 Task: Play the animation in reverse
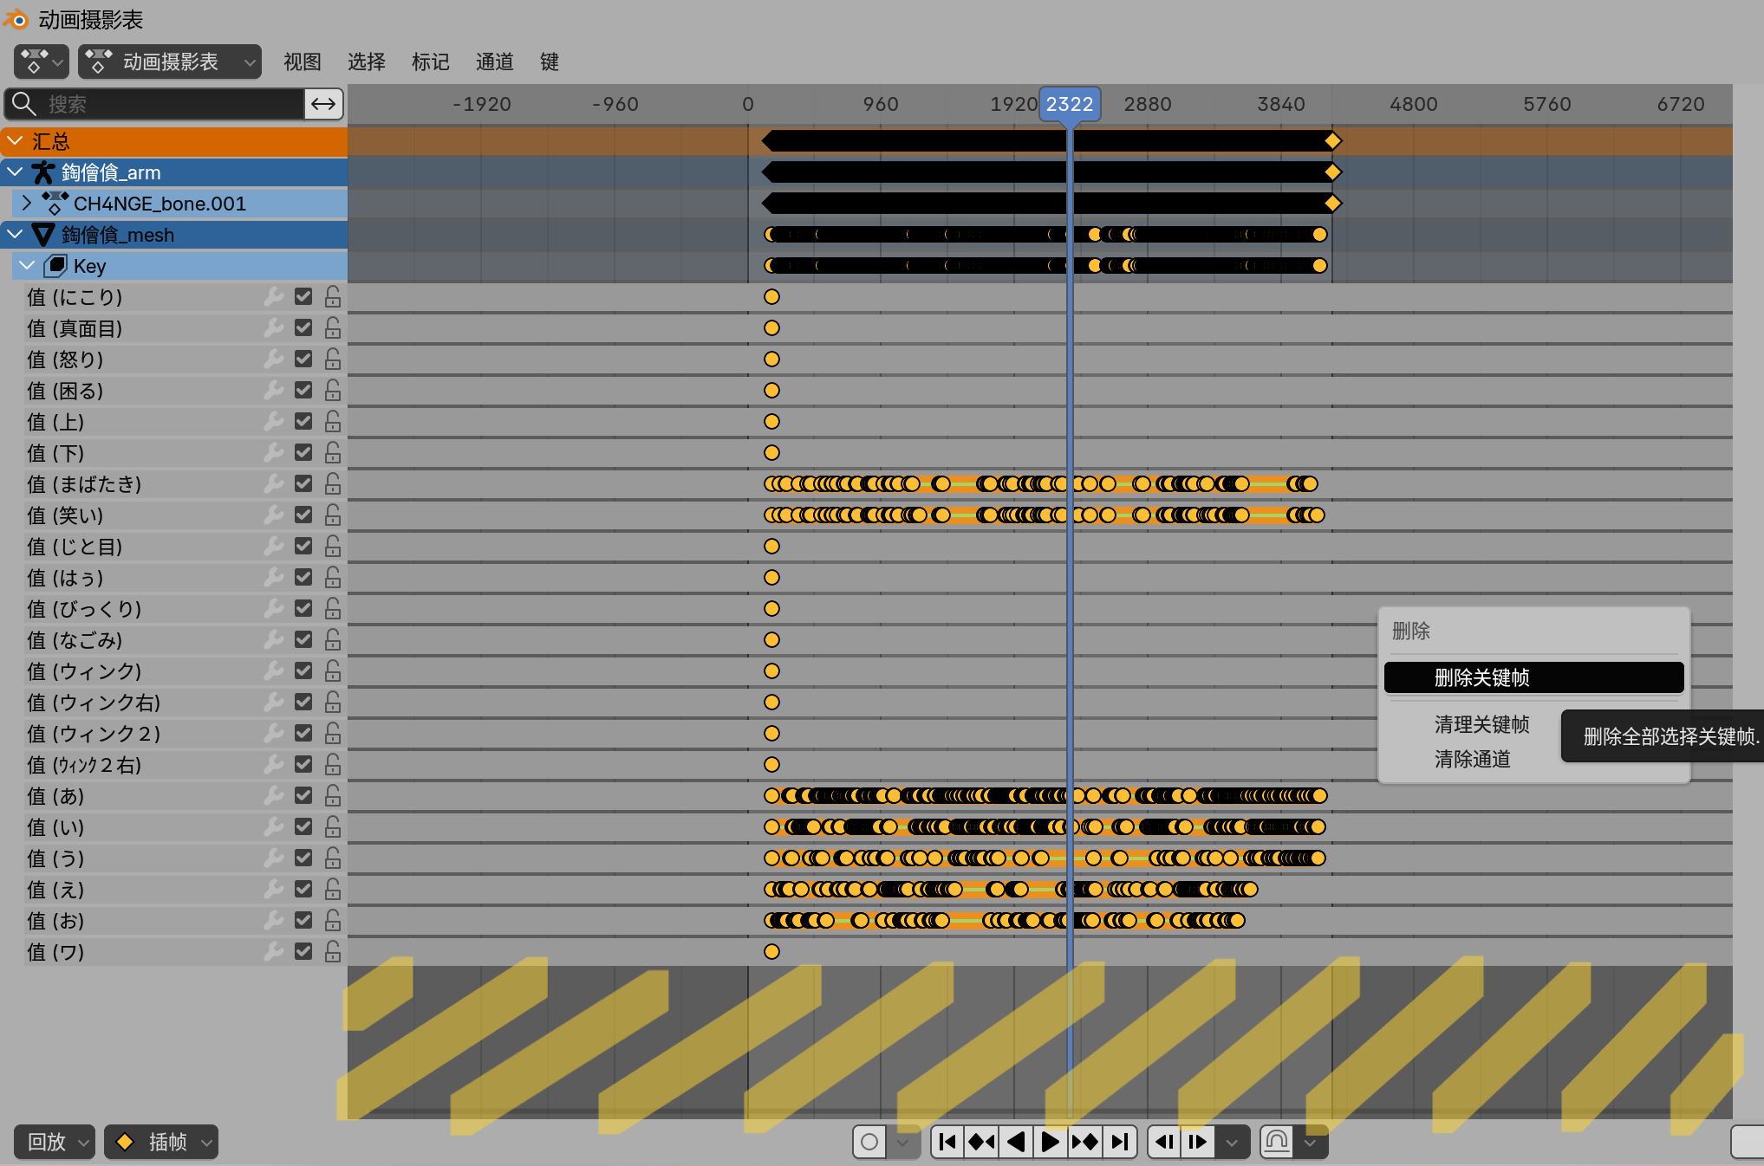[1016, 1142]
